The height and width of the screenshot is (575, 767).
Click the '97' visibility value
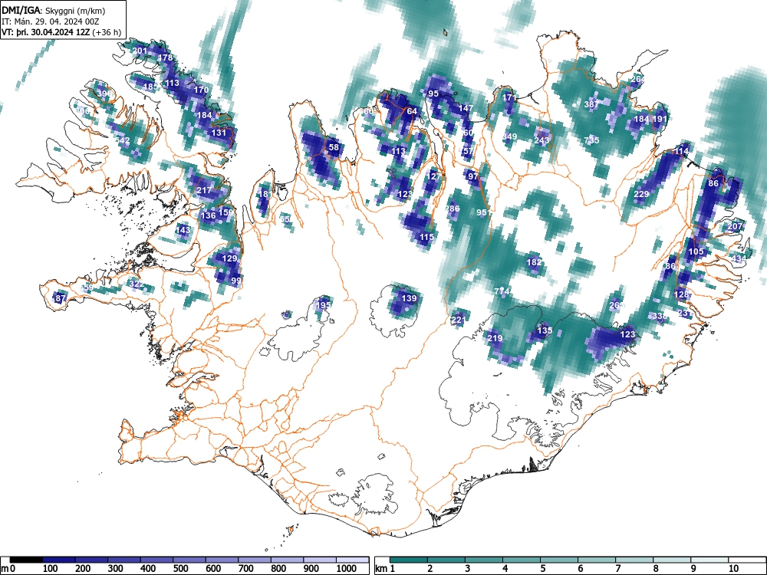(x=472, y=176)
